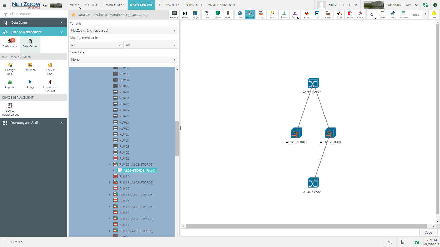Open the Select Plan dropdown
Screen dimensions: 440x247
pos(124,60)
